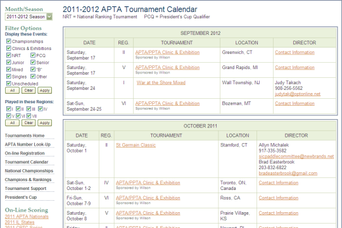
Task: Open Champions & Rankings page
Action: tap(28, 180)
